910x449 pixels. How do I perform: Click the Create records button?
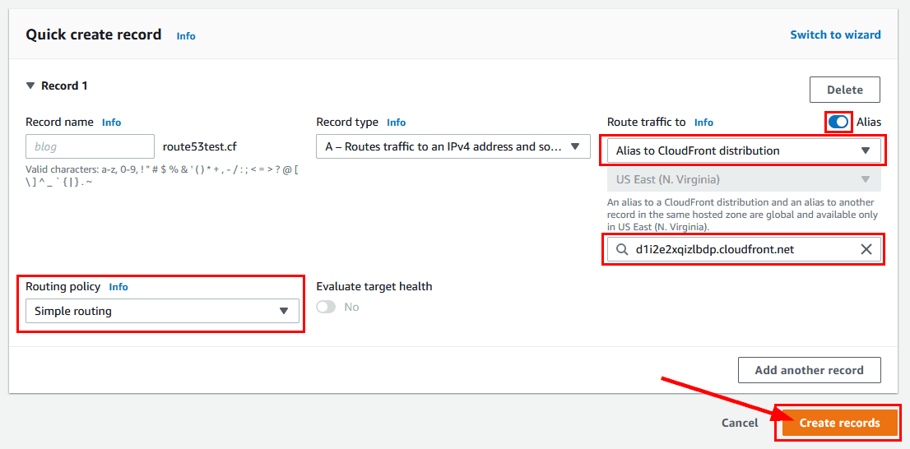coord(838,423)
